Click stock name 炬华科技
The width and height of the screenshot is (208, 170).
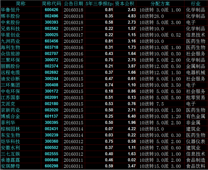[10, 141]
